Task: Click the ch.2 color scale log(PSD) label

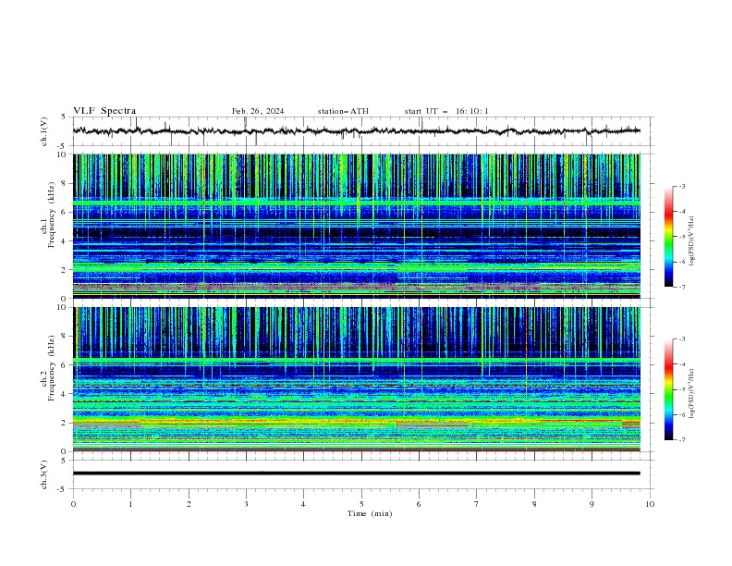Action: click(692, 394)
